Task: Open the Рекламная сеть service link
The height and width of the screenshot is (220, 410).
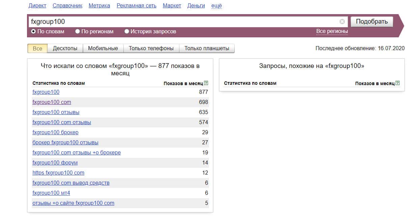Action: 137,6
